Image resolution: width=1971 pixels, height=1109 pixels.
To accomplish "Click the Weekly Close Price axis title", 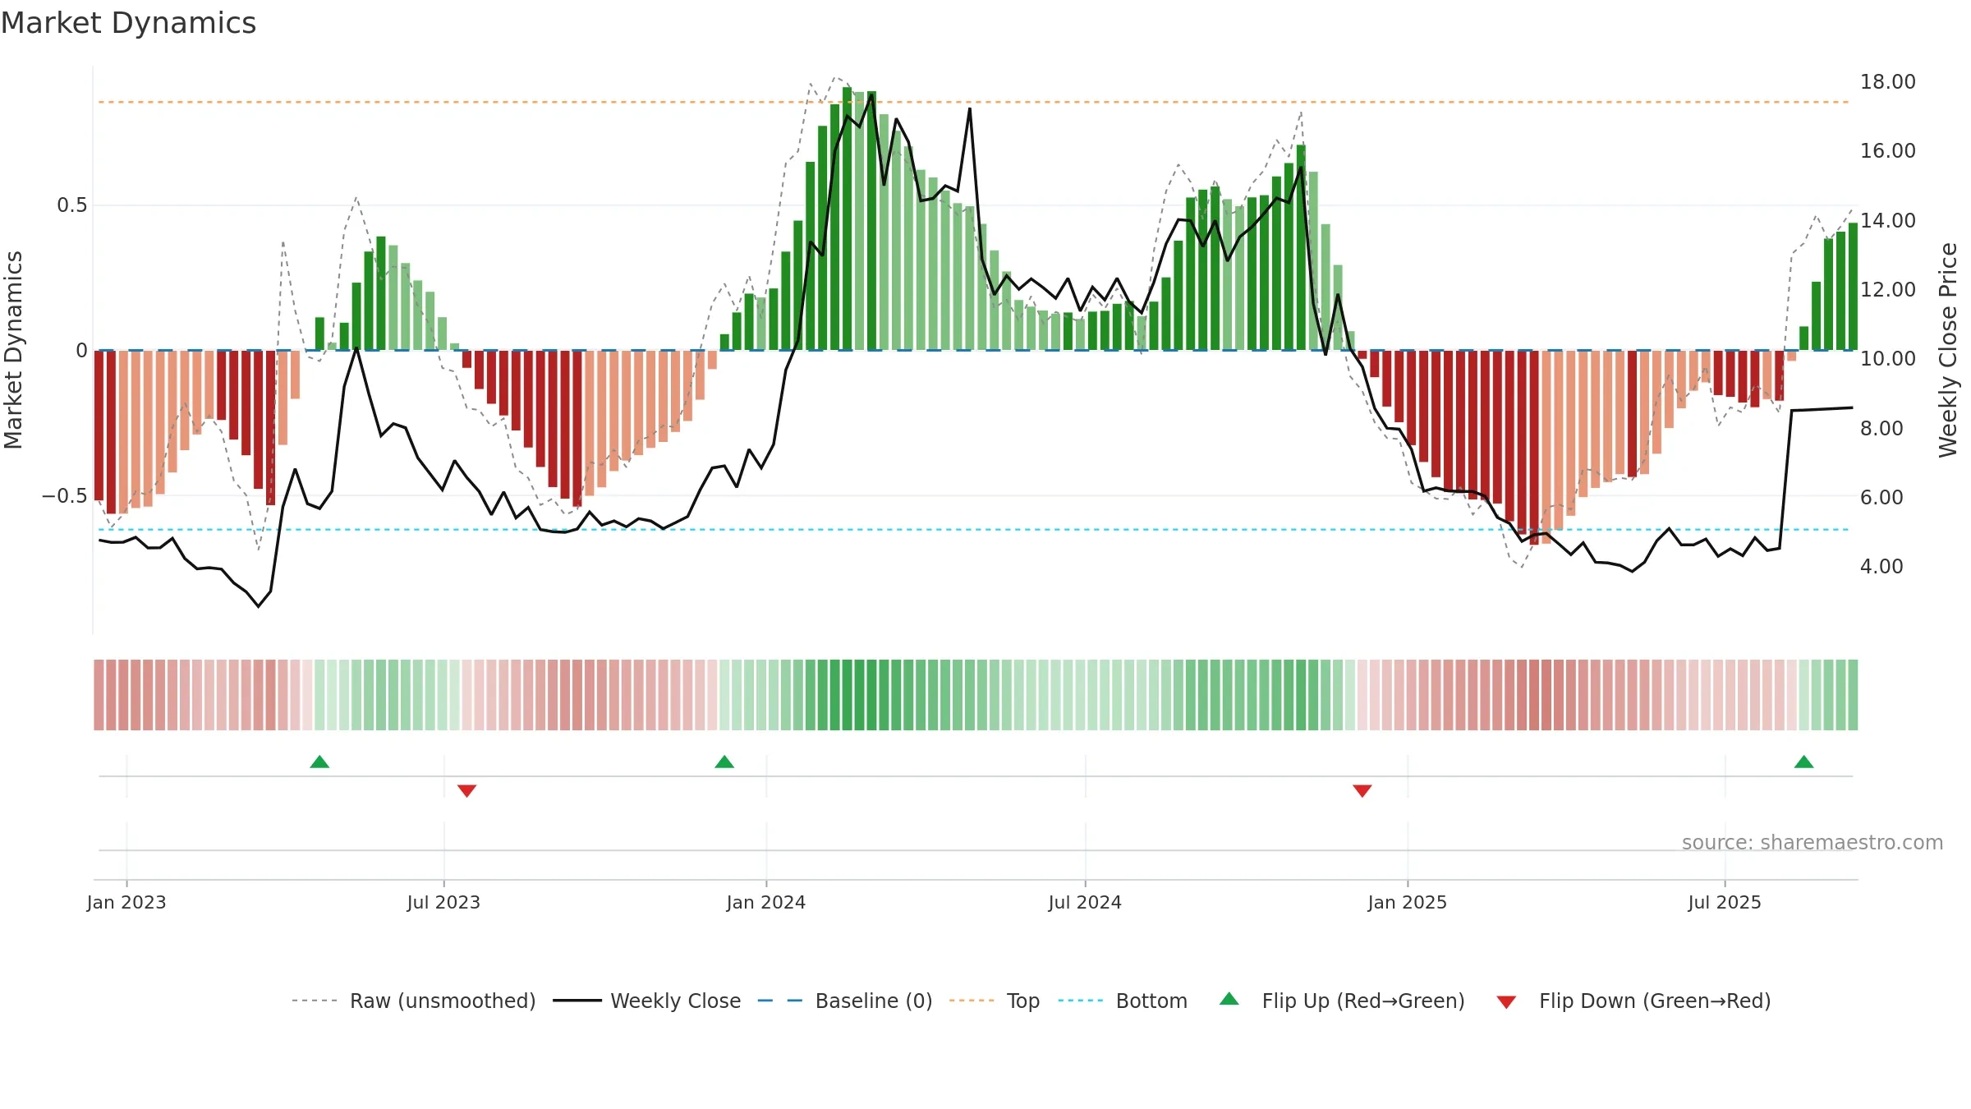I will (1948, 350).
